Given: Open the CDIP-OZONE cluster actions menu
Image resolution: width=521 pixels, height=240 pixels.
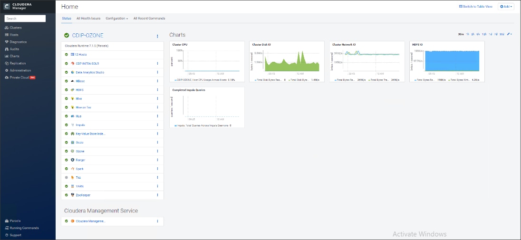Looking at the screenshot, I should [157, 36].
